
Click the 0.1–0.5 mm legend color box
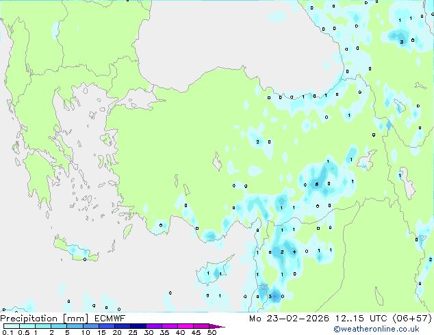(12, 326)
